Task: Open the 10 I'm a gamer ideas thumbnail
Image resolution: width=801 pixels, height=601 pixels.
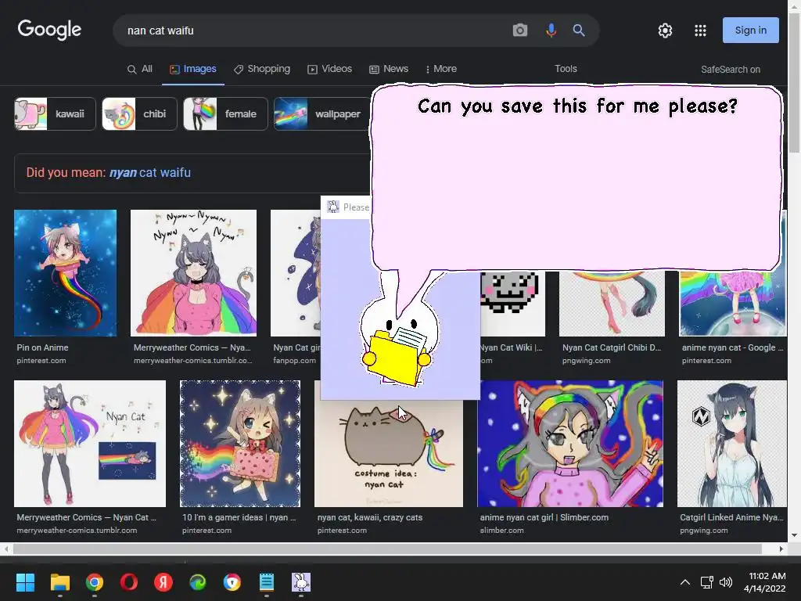Action: pyautogui.click(x=240, y=444)
